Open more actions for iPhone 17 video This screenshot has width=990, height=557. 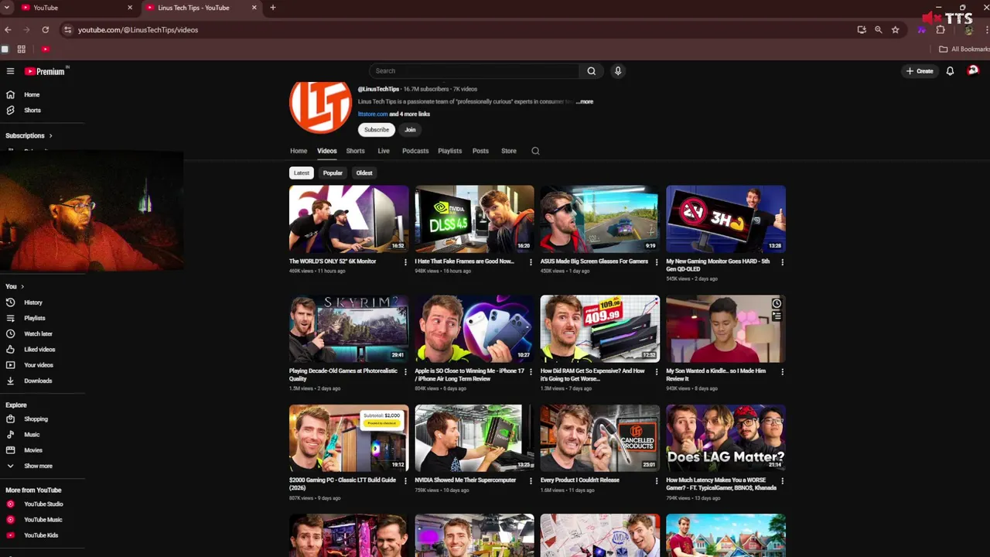531,372
